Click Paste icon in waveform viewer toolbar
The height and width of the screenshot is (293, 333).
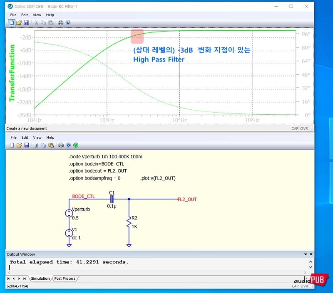(50, 23)
